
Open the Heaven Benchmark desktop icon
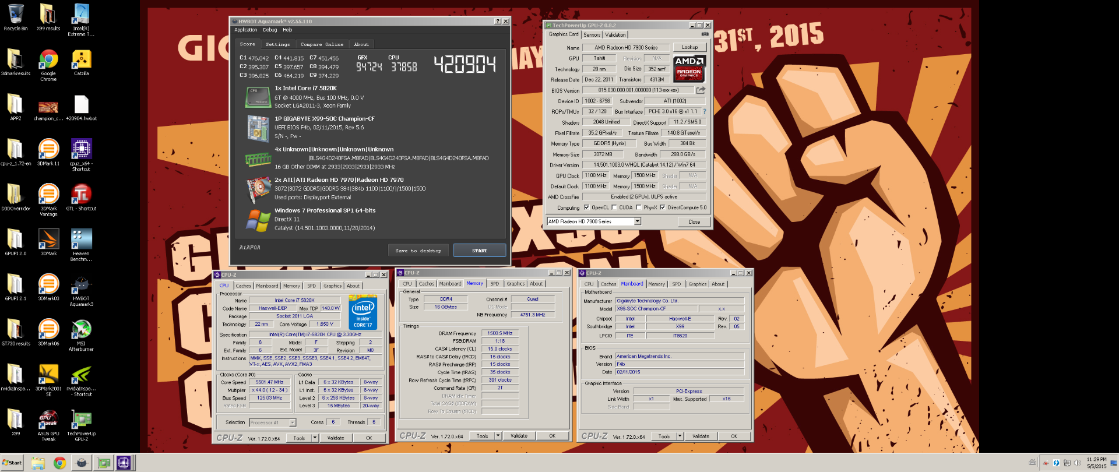tap(81, 245)
